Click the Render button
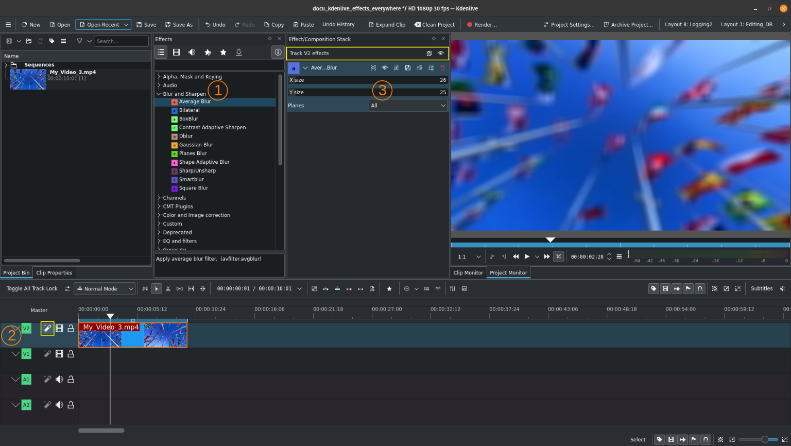791x446 pixels. (482, 25)
